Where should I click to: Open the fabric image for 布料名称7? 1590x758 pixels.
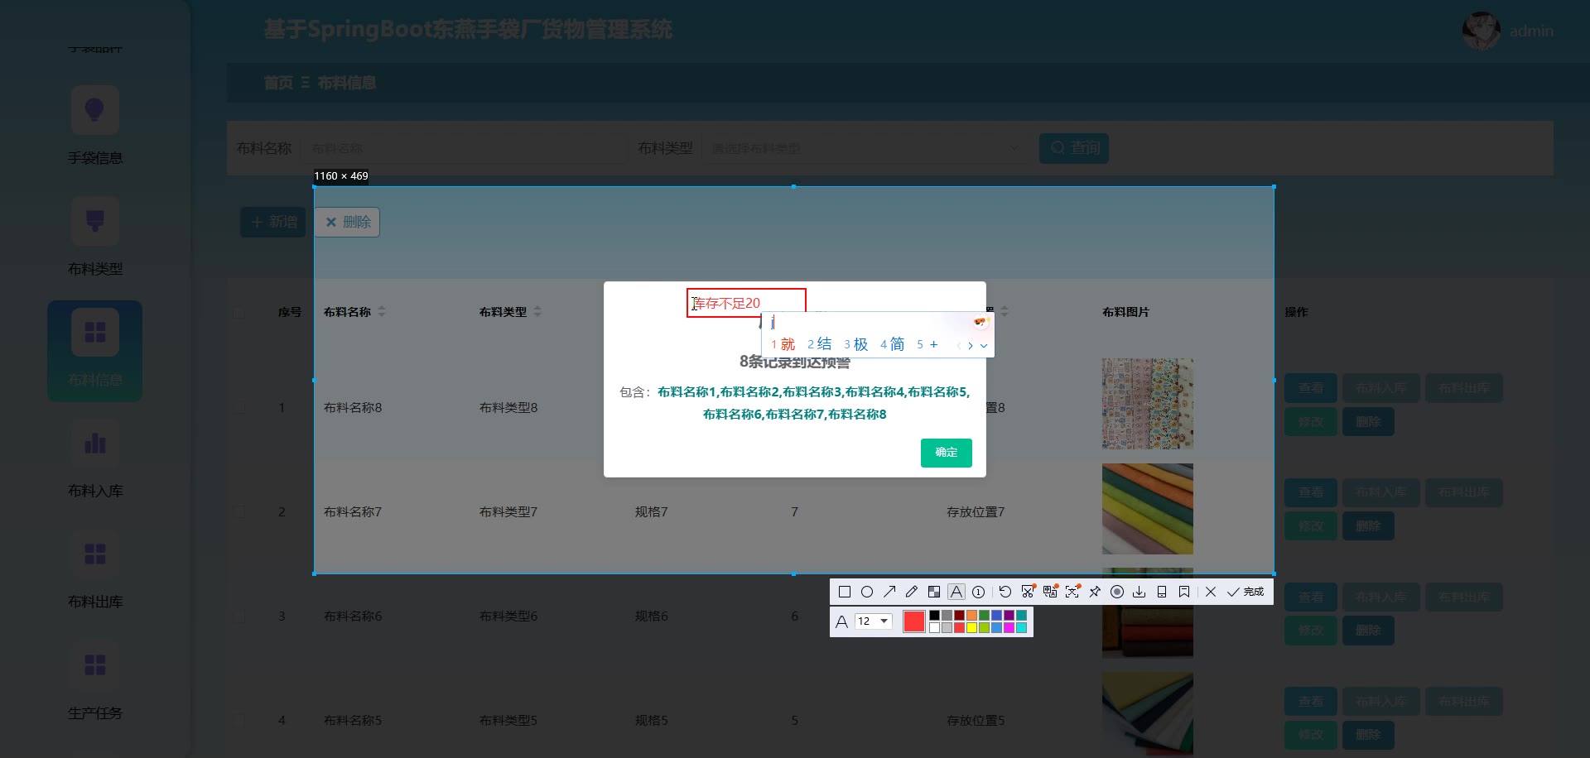[x=1148, y=509]
